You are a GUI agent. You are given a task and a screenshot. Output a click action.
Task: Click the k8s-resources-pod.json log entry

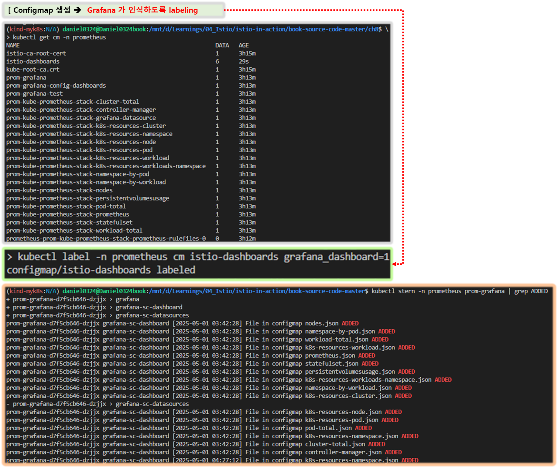202,420
